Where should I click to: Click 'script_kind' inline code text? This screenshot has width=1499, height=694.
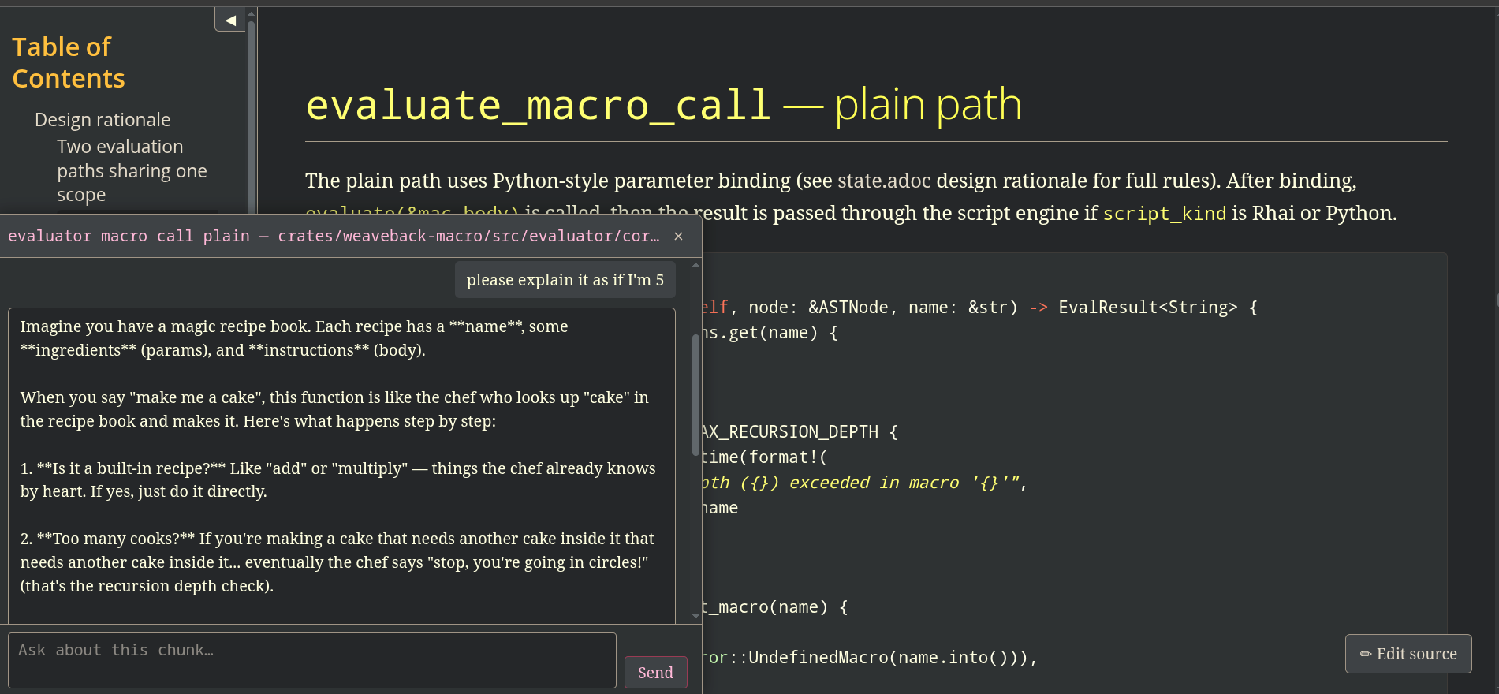click(x=1165, y=214)
